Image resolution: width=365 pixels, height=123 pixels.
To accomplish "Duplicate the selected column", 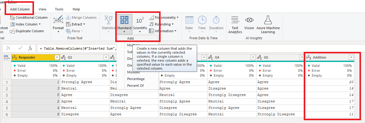I will (27, 31).
